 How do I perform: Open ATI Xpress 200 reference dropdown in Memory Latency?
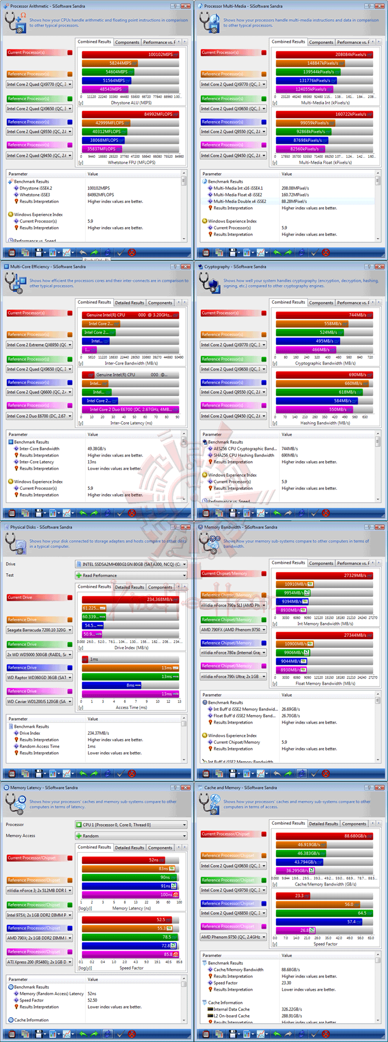[39, 962]
